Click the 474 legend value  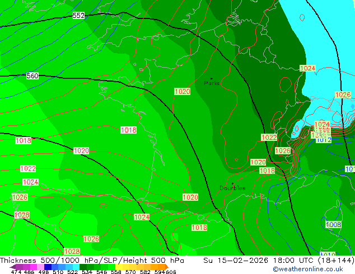click(16, 272)
